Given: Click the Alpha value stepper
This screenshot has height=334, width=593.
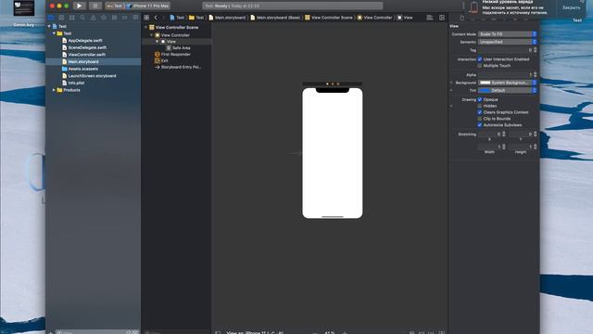Looking at the screenshot, I should click(x=536, y=74).
